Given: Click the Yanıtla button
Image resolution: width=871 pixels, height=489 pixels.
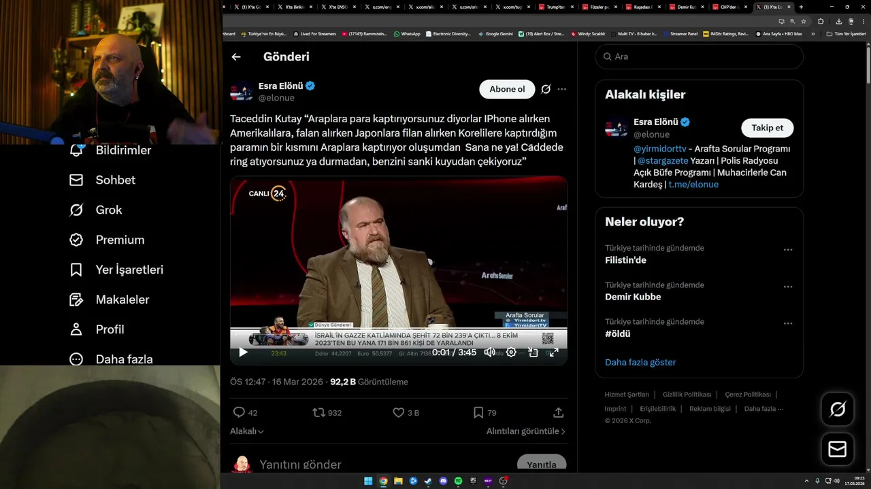Looking at the screenshot, I should [542, 465].
